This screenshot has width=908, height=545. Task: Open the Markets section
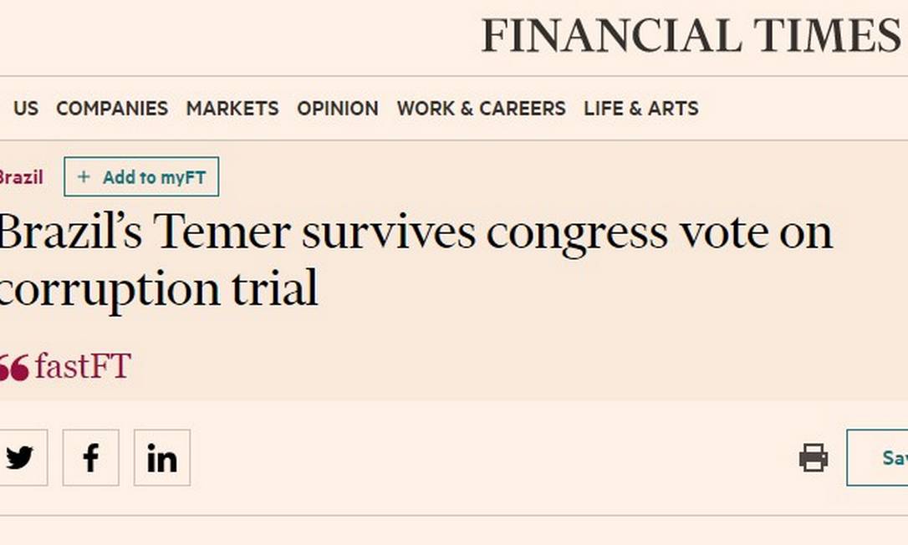(x=232, y=109)
